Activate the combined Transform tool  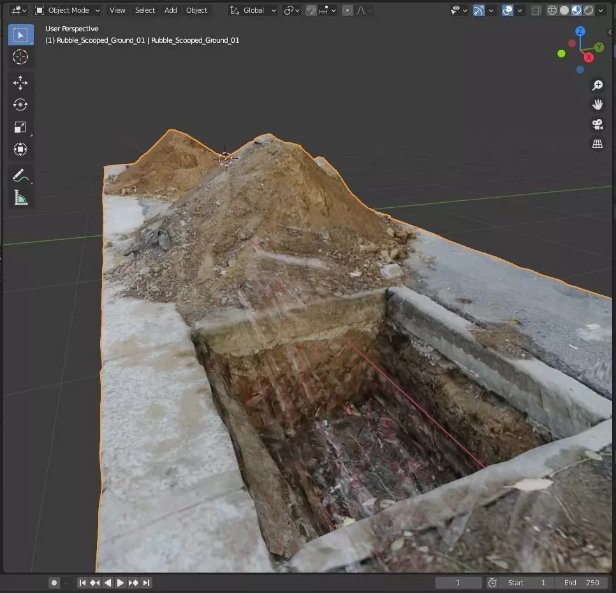20,149
